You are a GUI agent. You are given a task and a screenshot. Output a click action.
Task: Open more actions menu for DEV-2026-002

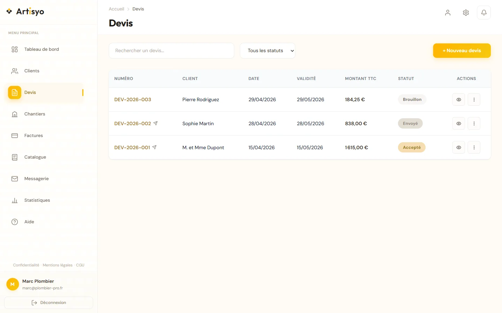(x=474, y=123)
